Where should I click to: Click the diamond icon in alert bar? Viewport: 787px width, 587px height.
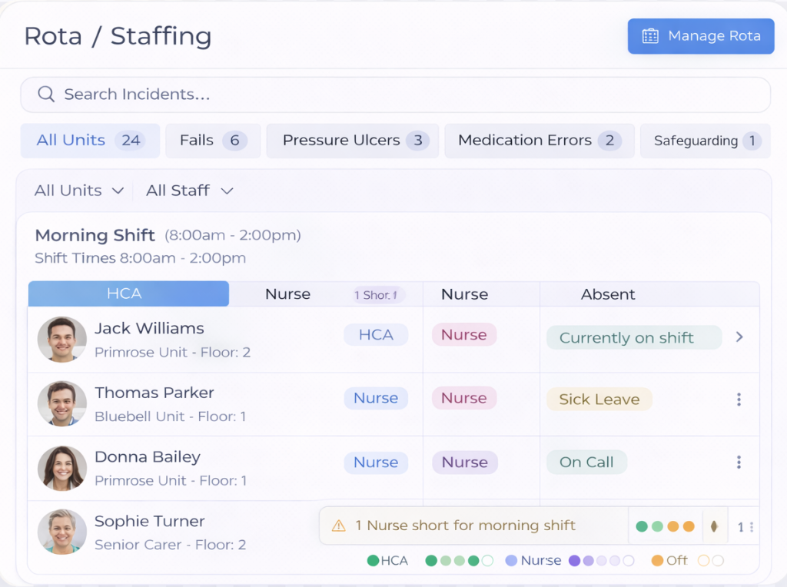(x=714, y=526)
